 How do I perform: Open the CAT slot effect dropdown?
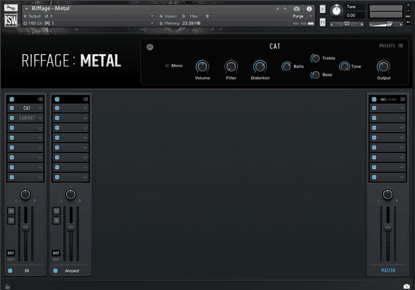(40, 108)
